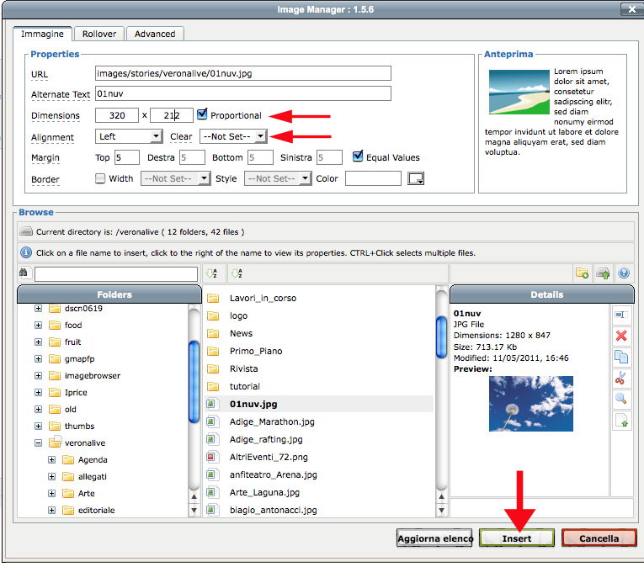This screenshot has width=644, height=567.
Task: Enable the Border checkbox
Action: [101, 178]
